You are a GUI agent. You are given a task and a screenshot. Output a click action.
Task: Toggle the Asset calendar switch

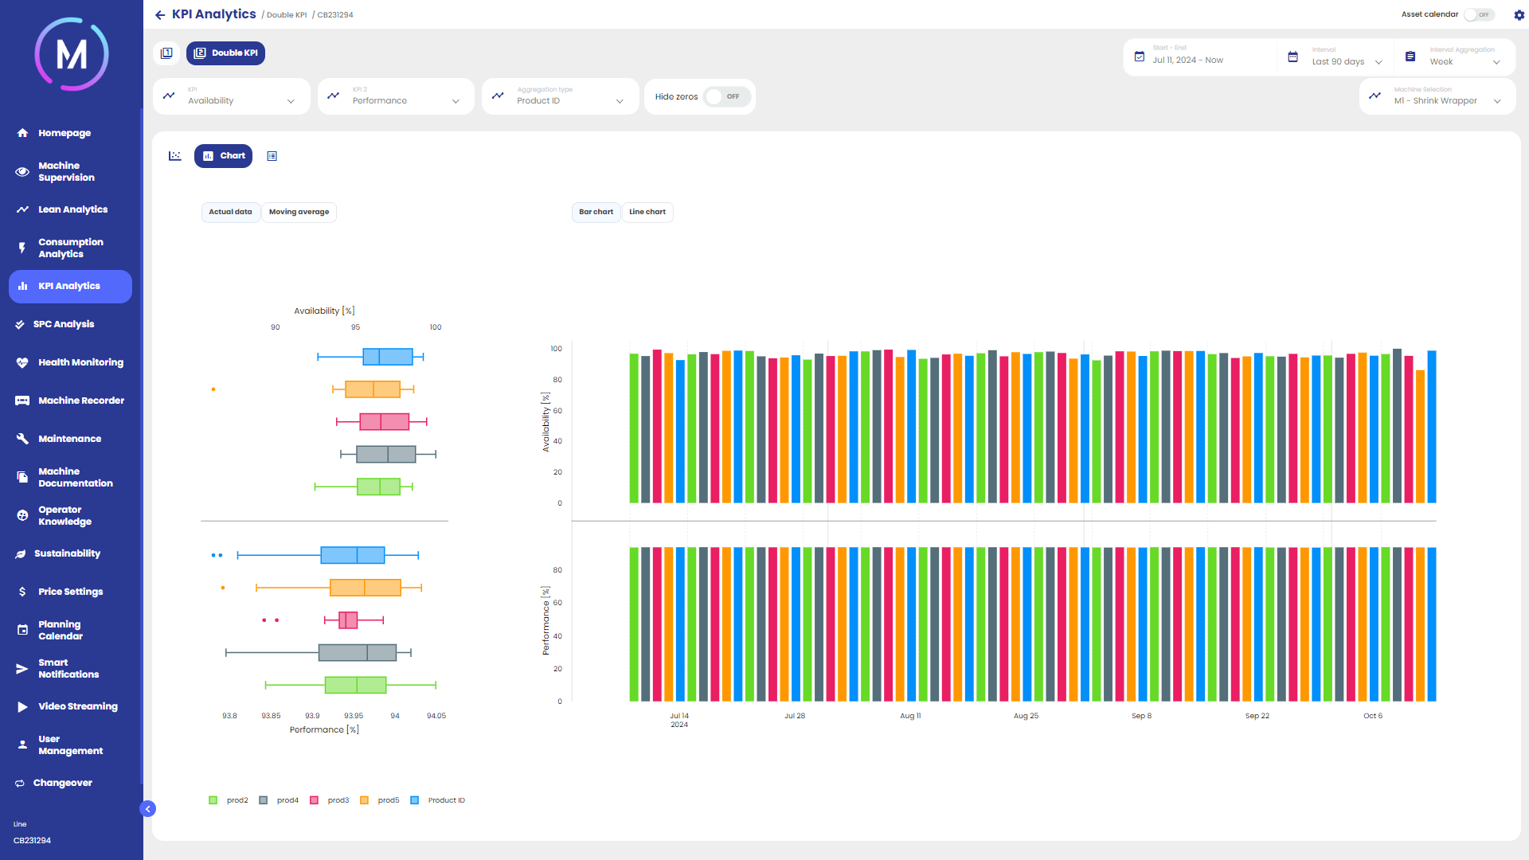(1479, 15)
